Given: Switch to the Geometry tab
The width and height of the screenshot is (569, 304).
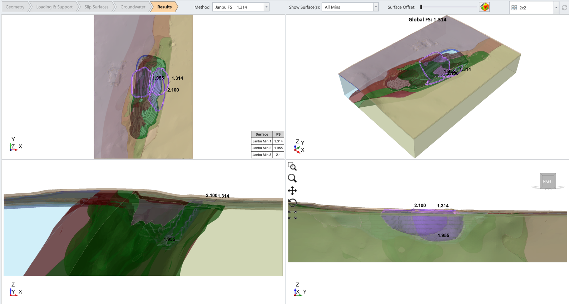Looking at the screenshot, I should [x=15, y=7].
